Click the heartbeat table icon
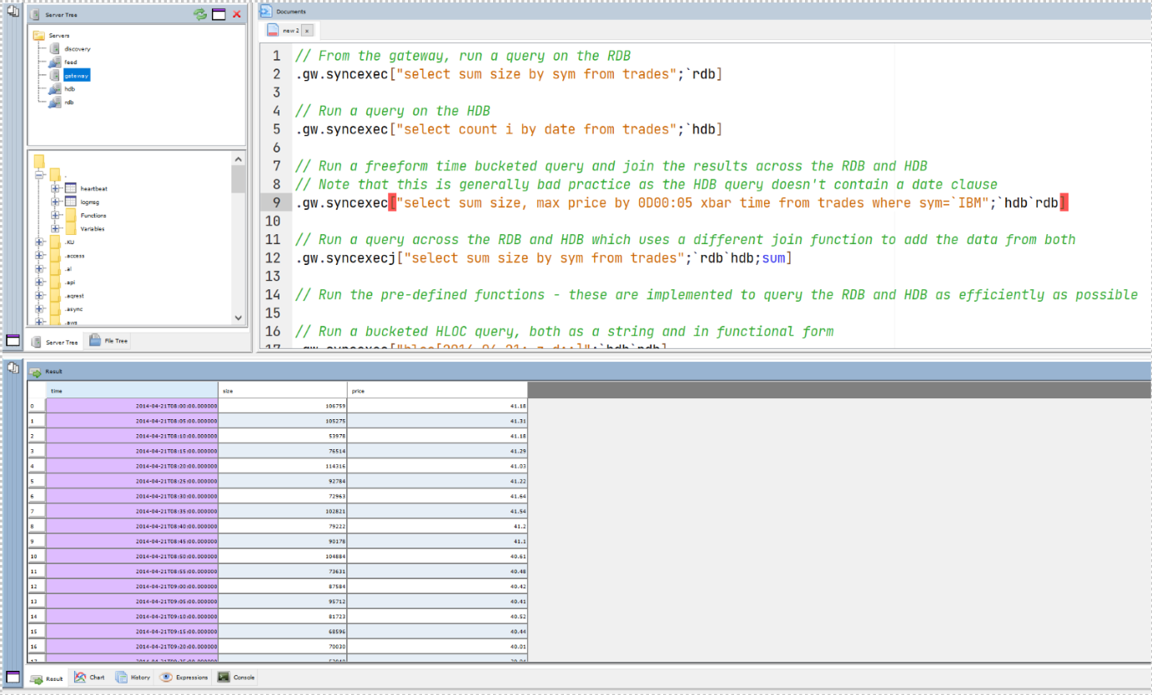This screenshot has height=695, width=1152. tap(71, 189)
